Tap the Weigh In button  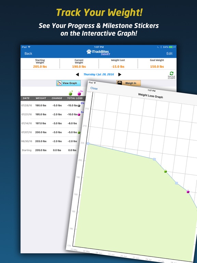(x=129, y=83)
